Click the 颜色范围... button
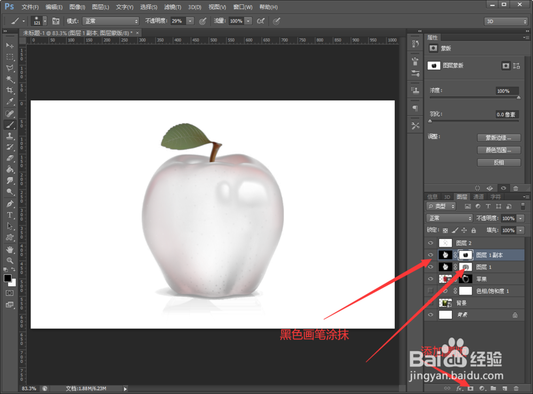 click(499, 150)
